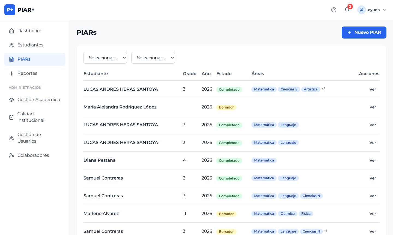Open the help question mark icon
Image resolution: width=393 pixels, height=235 pixels.
[334, 10]
